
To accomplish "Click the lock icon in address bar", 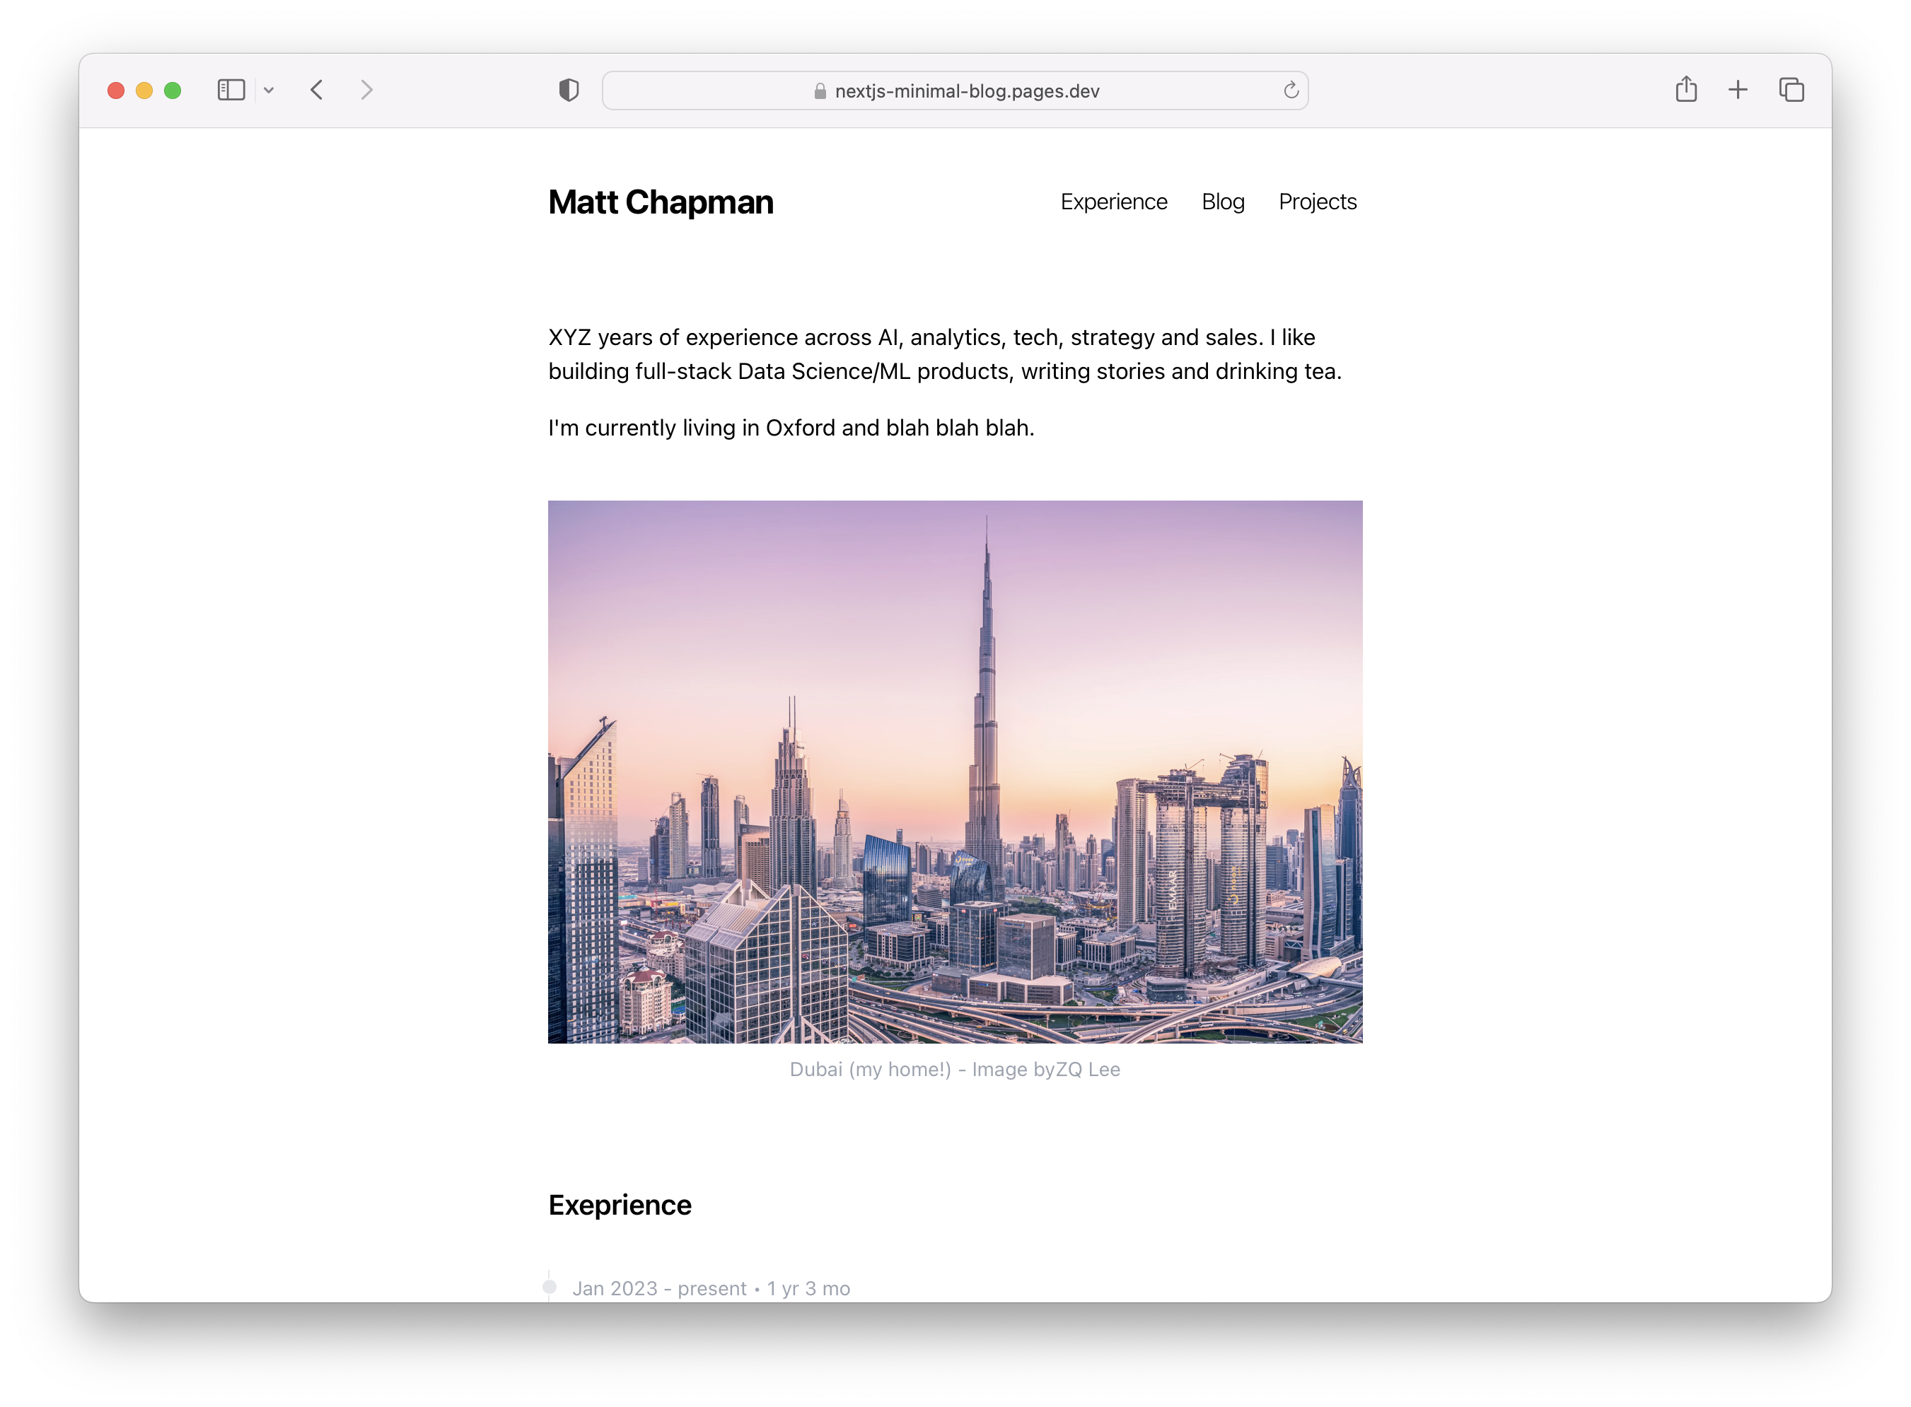I will click(x=820, y=91).
